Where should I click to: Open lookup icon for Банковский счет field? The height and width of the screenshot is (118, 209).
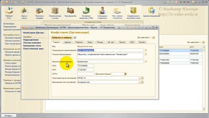coord(142,82)
